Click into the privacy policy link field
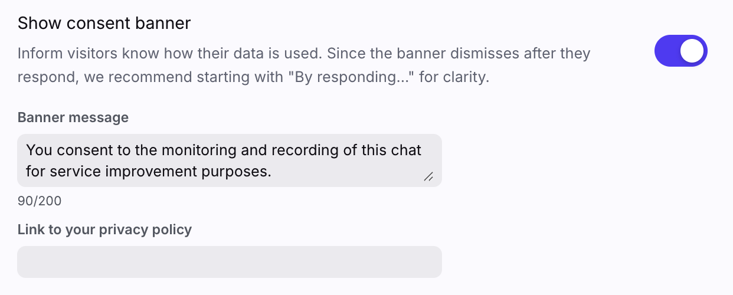733x295 pixels. [229, 261]
